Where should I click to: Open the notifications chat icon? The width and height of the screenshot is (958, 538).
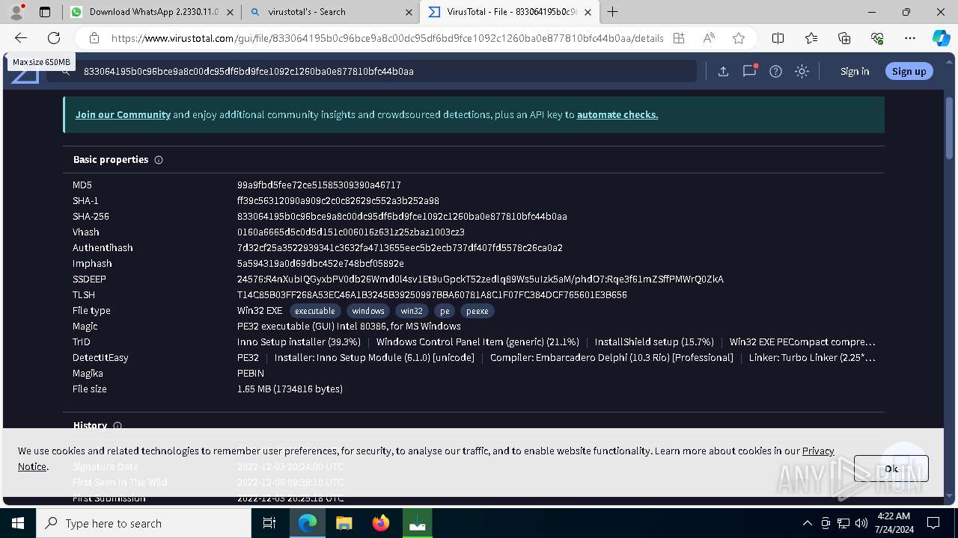tap(749, 72)
